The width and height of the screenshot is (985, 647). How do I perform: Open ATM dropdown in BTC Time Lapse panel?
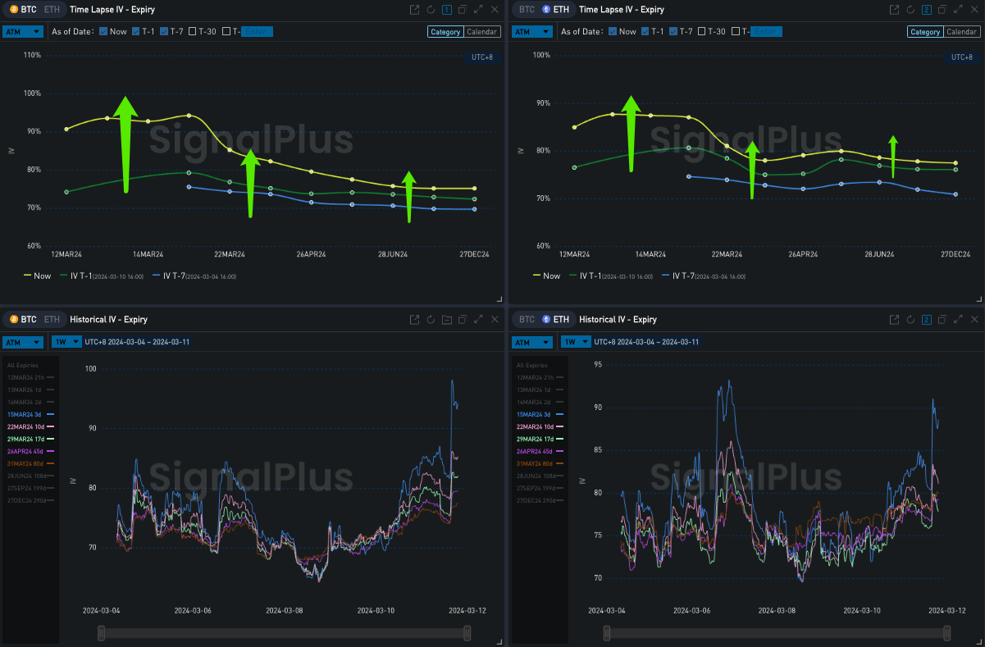pos(23,31)
